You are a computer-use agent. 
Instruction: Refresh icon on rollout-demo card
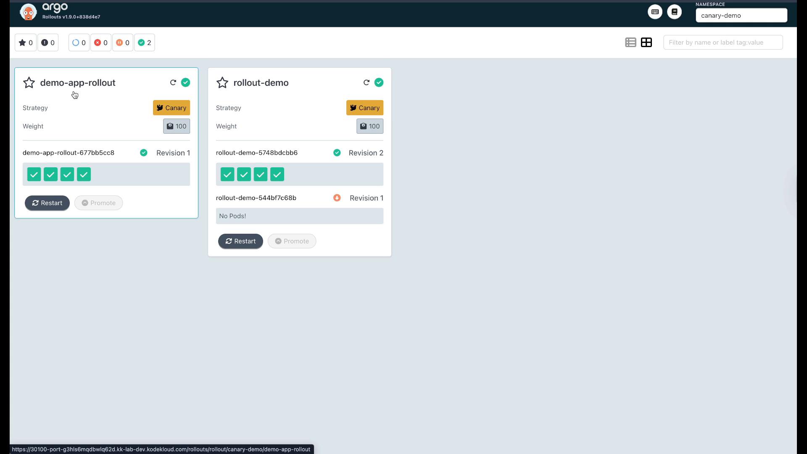(366, 82)
